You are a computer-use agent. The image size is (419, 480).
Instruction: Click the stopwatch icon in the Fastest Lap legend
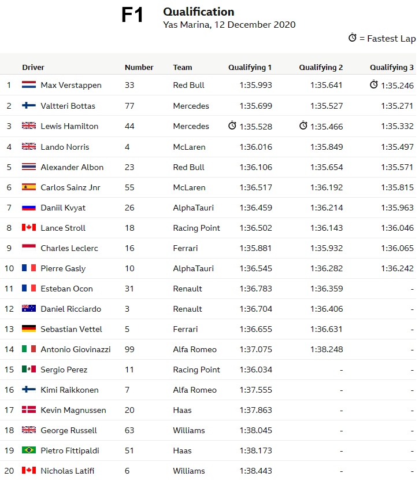(x=353, y=38)
